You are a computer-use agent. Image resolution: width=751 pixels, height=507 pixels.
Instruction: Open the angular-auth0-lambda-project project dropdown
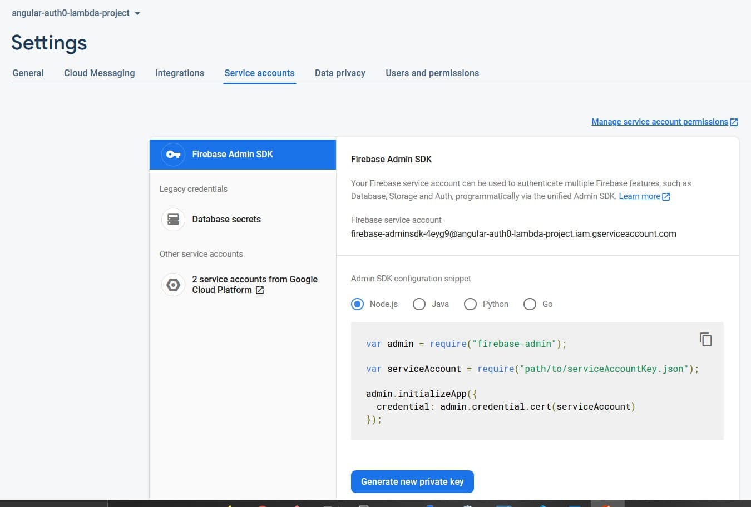pyautogui.click(x=76, y=13)
